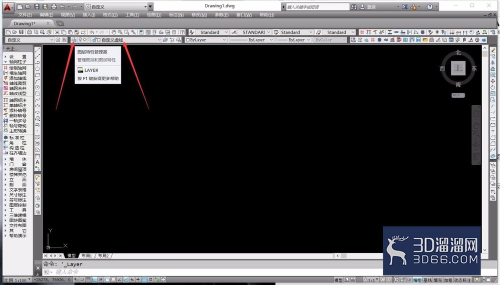The height and width of the screenshot is (285, 500).
Task: Click 轴网标注 in 天正 panel
Action: (15, 100)
